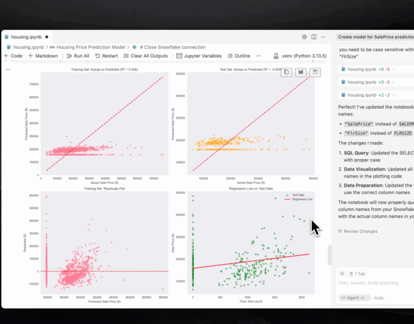
Task: Click the split editor icon
Action: pyautogui.click(x=314, y=37)
